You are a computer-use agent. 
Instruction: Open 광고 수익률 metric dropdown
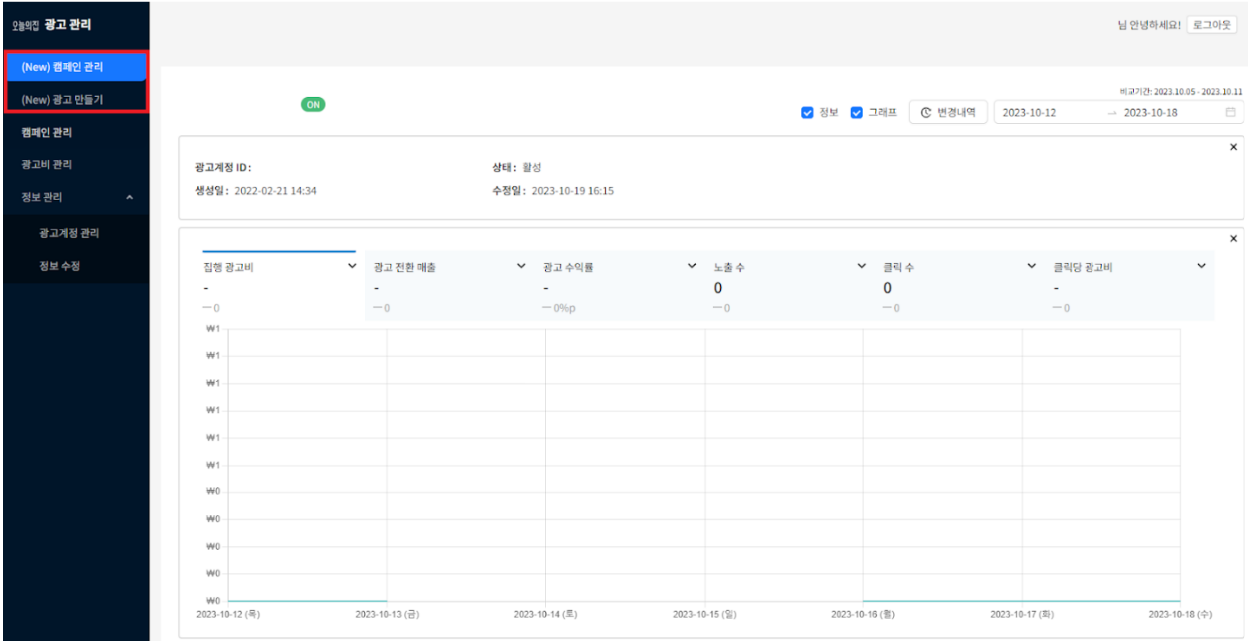692,267
